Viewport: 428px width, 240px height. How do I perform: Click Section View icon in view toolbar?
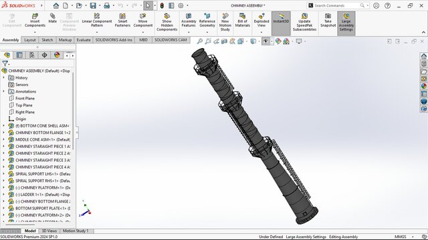pos(224,41)
